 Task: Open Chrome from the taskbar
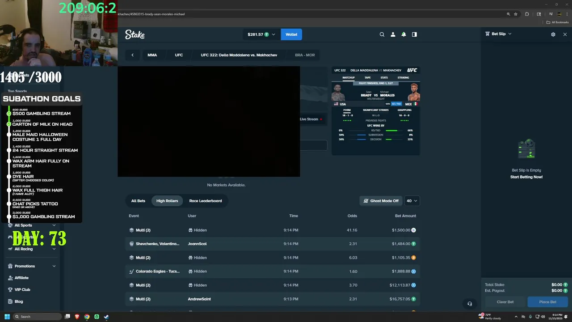pyautogui.click(x=87, y=317)
